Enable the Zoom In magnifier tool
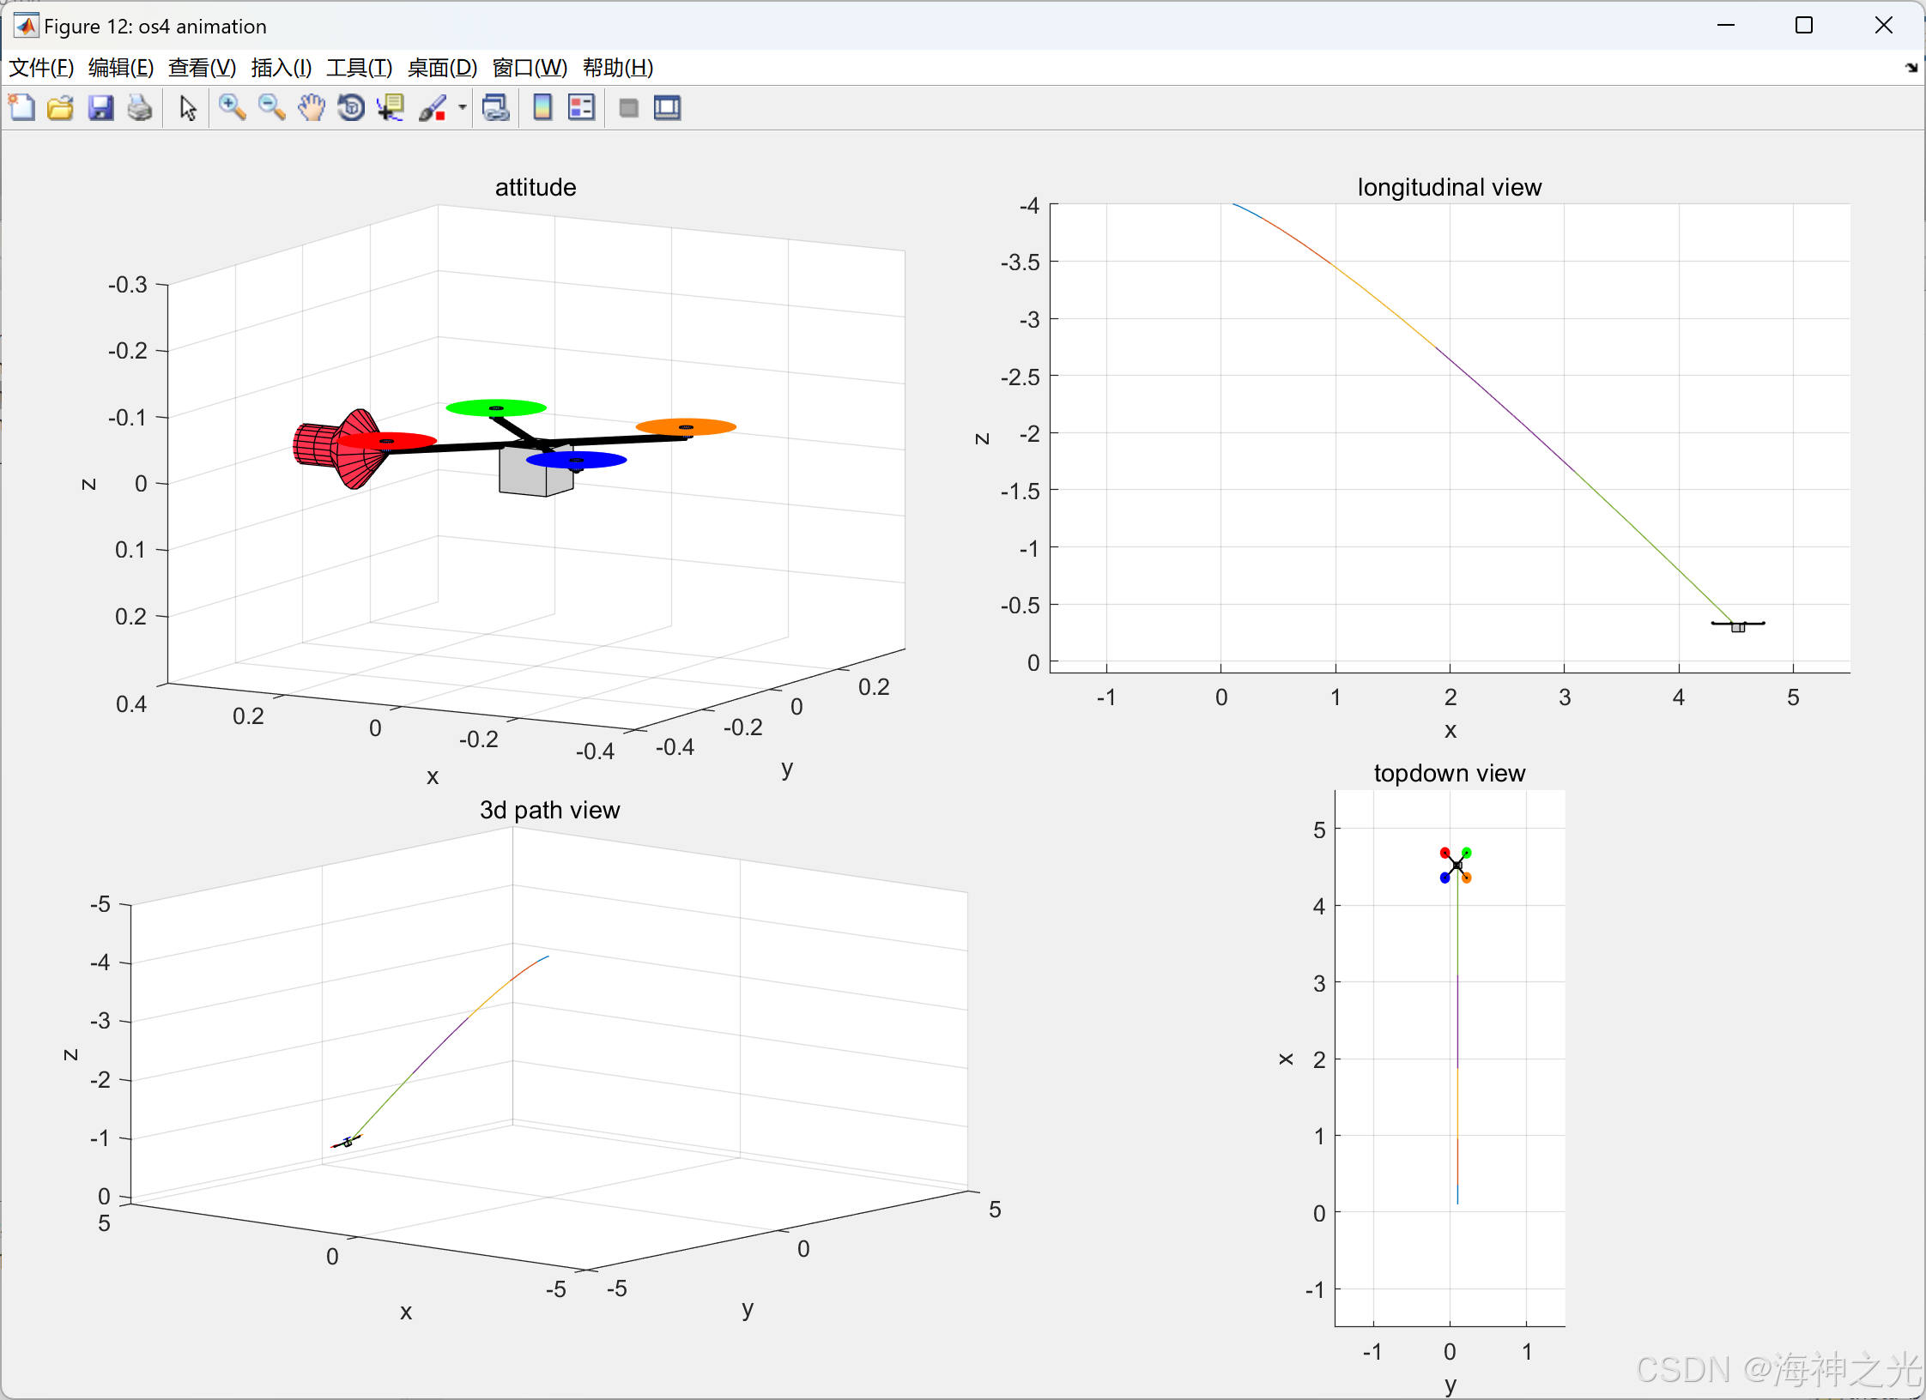Viewport: 1926px width, 1400px height. point(232,108)
